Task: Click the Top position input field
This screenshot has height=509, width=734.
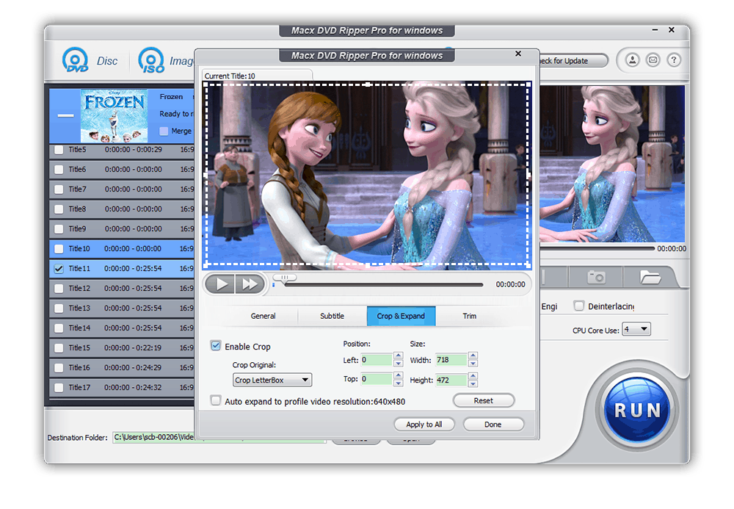Action: 377,379
